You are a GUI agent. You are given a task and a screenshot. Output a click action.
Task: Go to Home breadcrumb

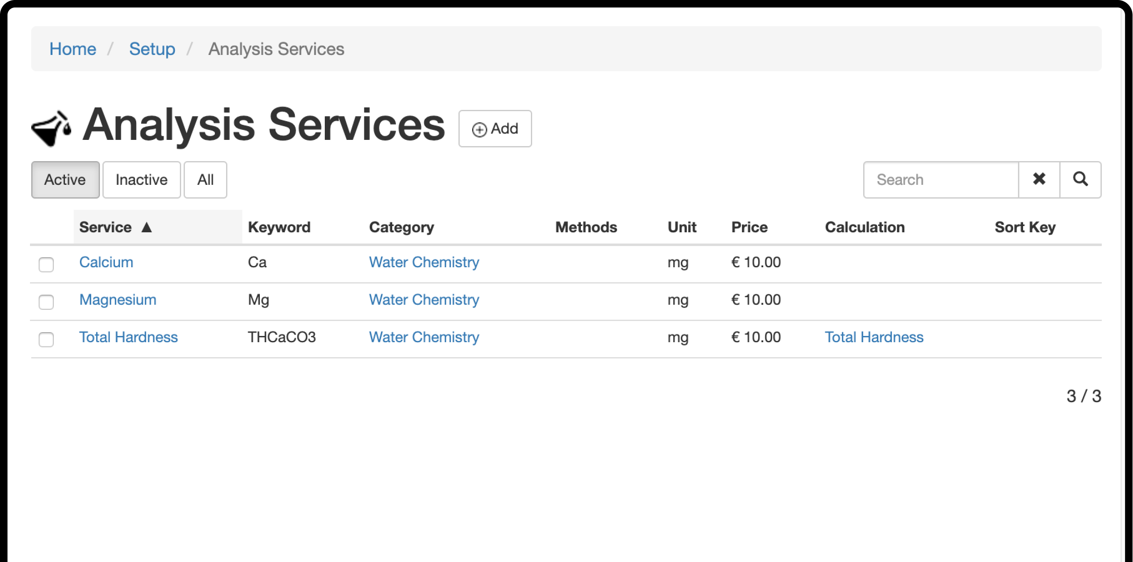pyautogui.click(x=72, y=49)
